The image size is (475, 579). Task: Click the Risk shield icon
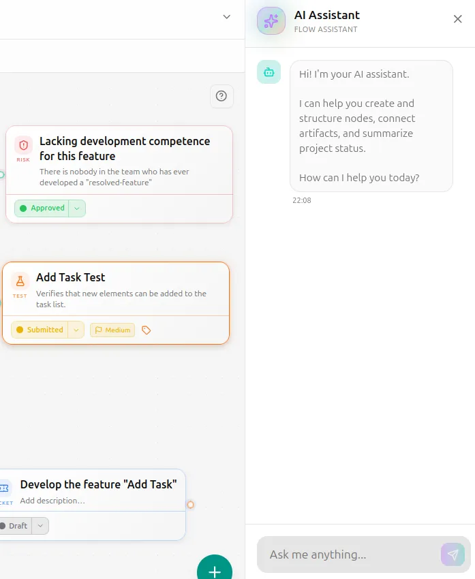(23, 145)
